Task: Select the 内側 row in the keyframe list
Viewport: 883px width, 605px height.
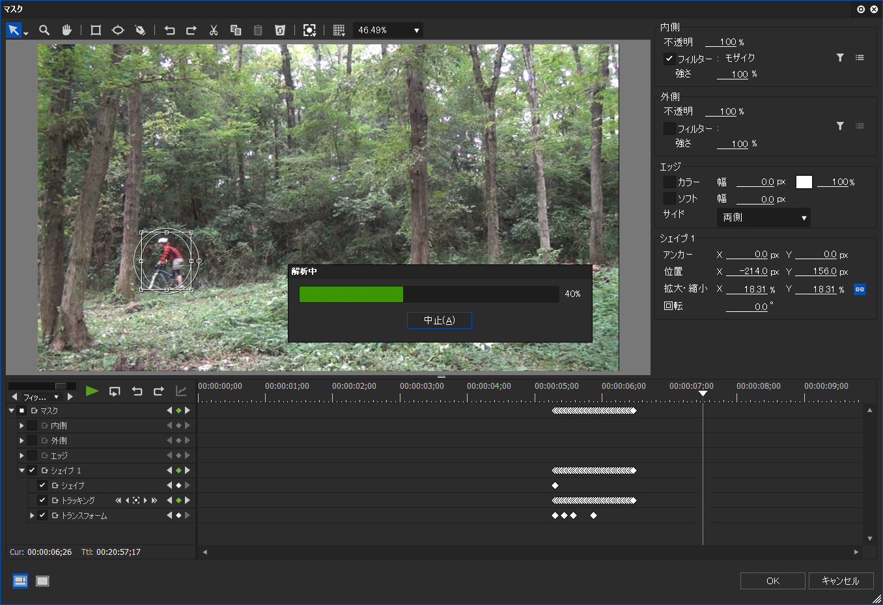Action: pyautogui.click(x=59, y=426)
